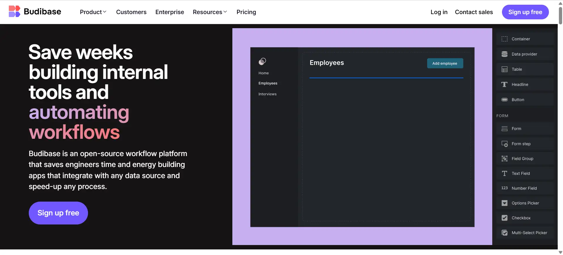Click the Employees heading in the preview
Screen dimensions: 563x255
point(327,63)
